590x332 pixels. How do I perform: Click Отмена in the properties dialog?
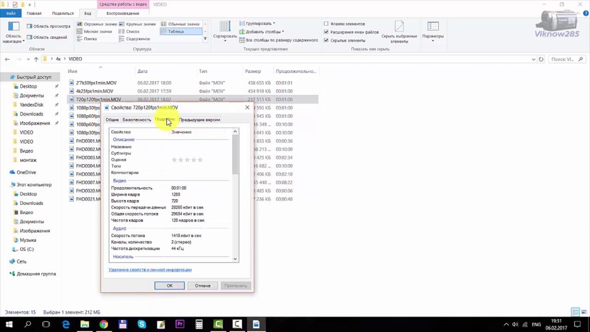point(202,286)
